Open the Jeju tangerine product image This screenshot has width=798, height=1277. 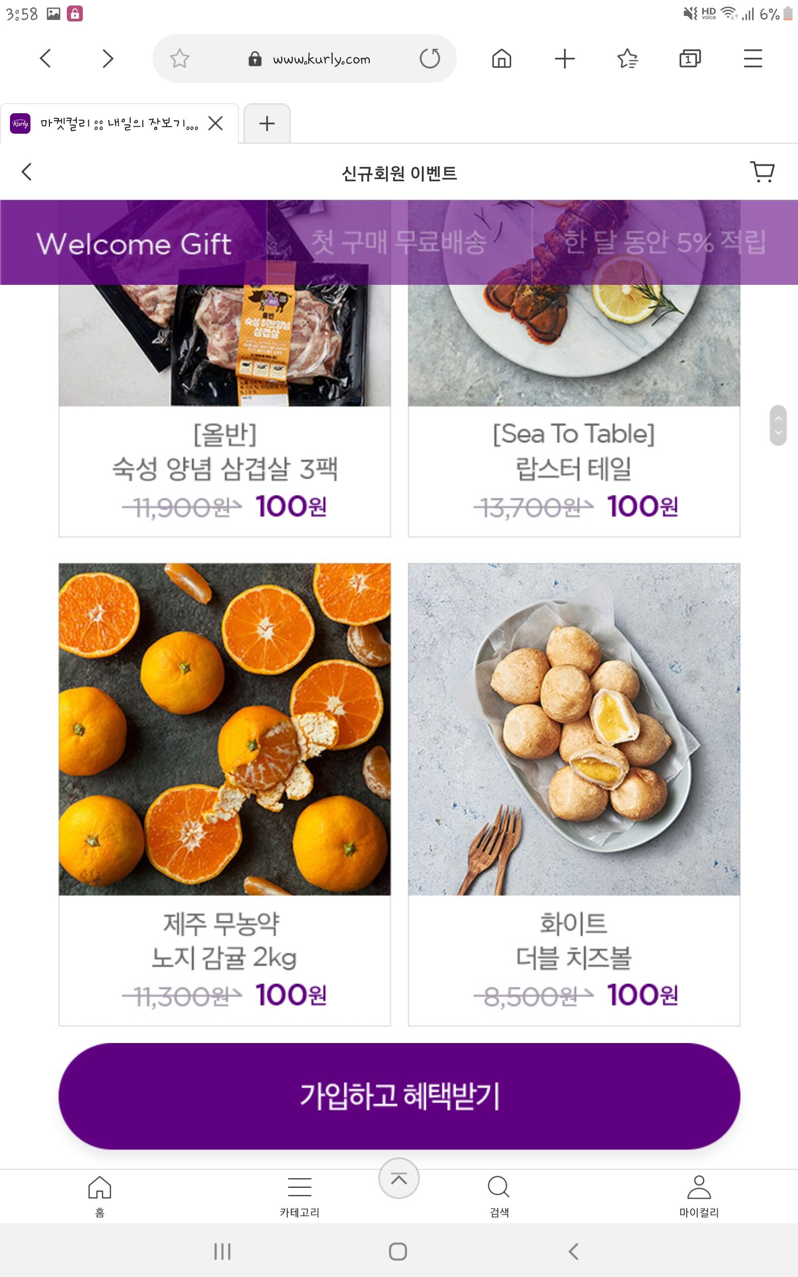[225, 729]
